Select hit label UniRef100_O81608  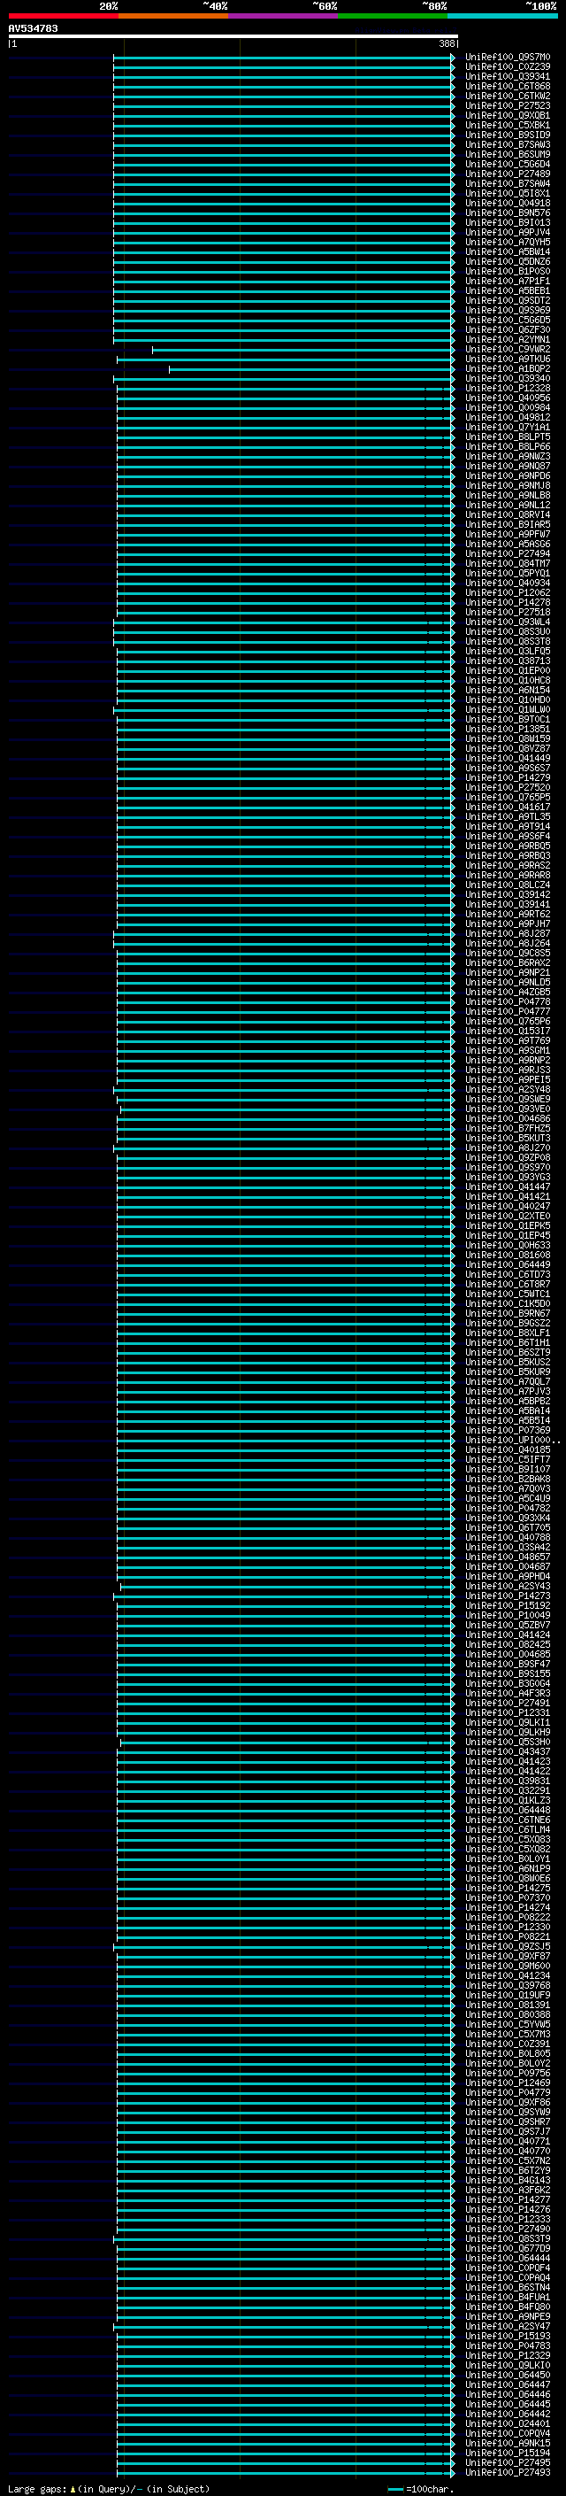tap(508, 1255)
